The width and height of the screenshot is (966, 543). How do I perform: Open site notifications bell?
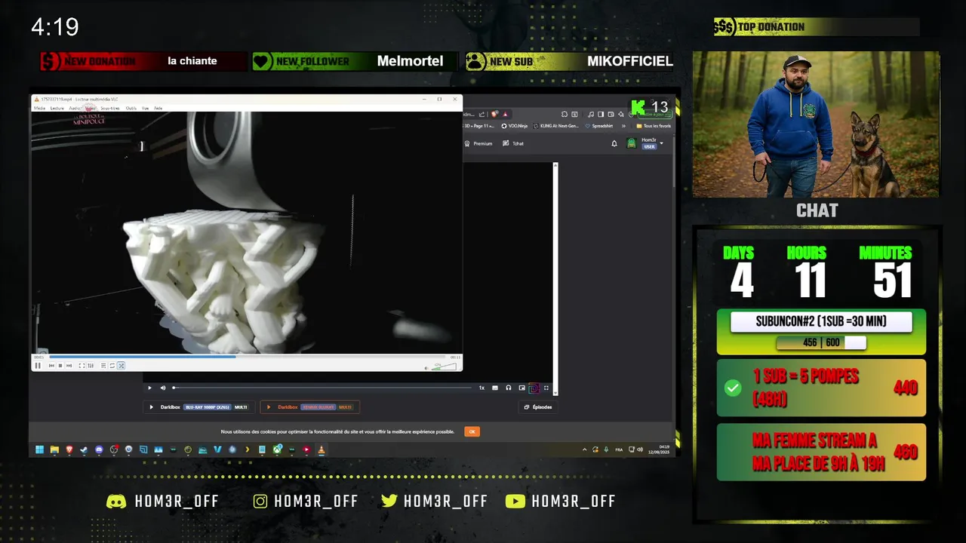pyautogui.click(x=614, y=143)
